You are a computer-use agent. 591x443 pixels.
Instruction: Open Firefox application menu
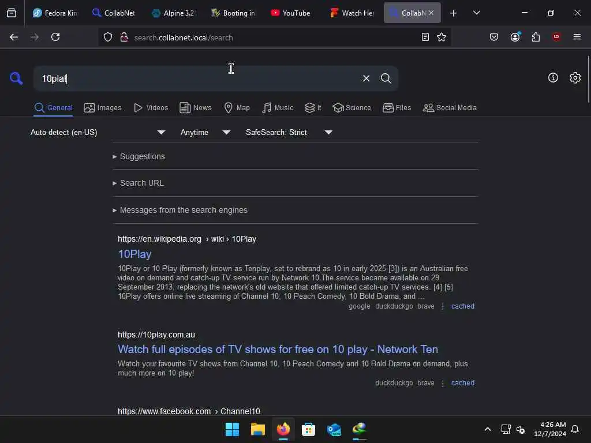pyautogui.click(x=577, y=37)
